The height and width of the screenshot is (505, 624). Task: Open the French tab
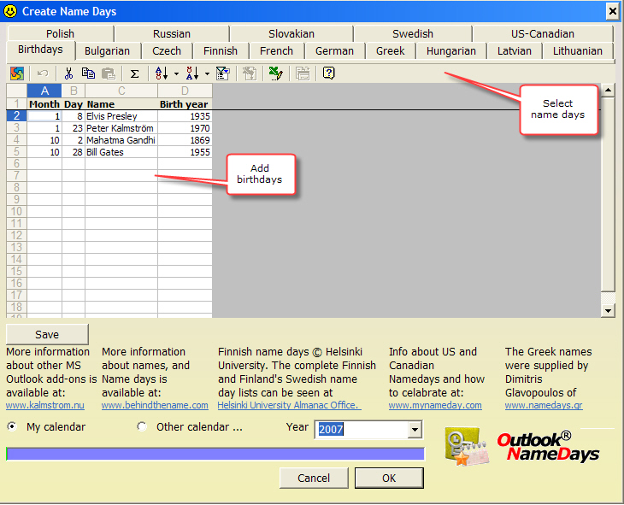point(277,51)
